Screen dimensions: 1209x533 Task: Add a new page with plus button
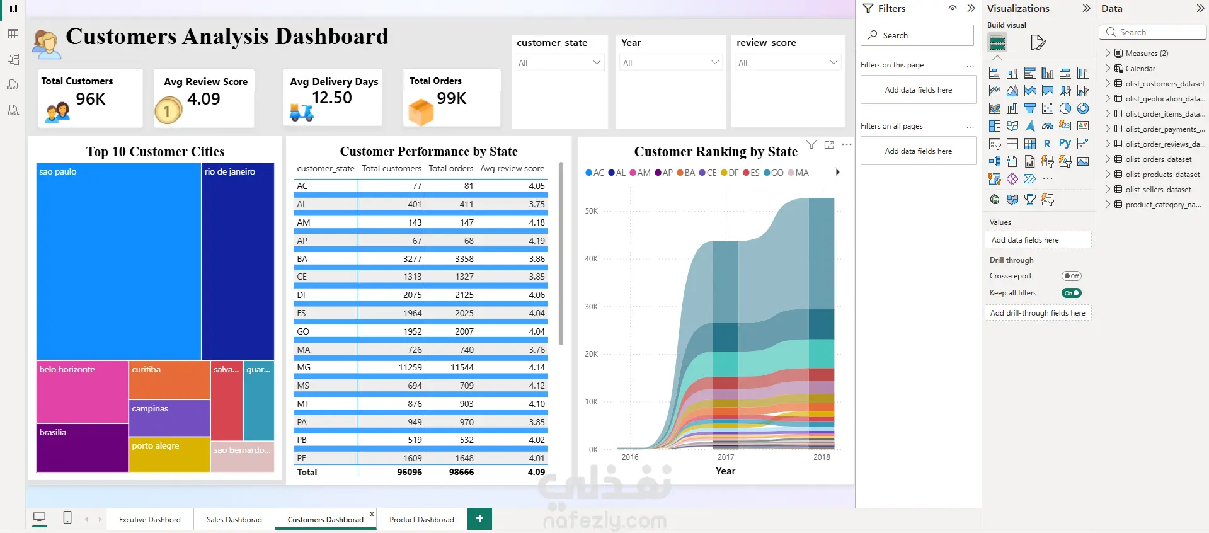coord(479,519)
